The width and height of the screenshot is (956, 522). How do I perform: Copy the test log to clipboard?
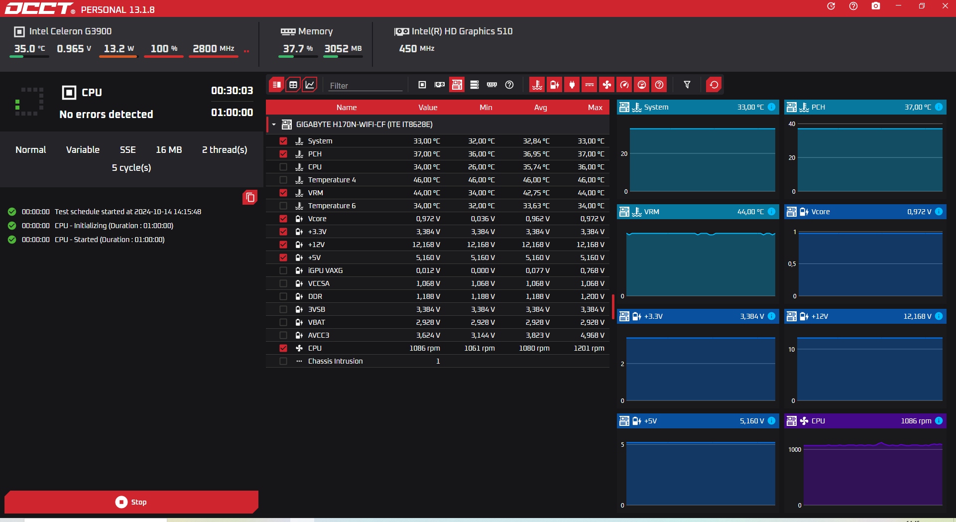pyautogui.click(x=250, y=198)
